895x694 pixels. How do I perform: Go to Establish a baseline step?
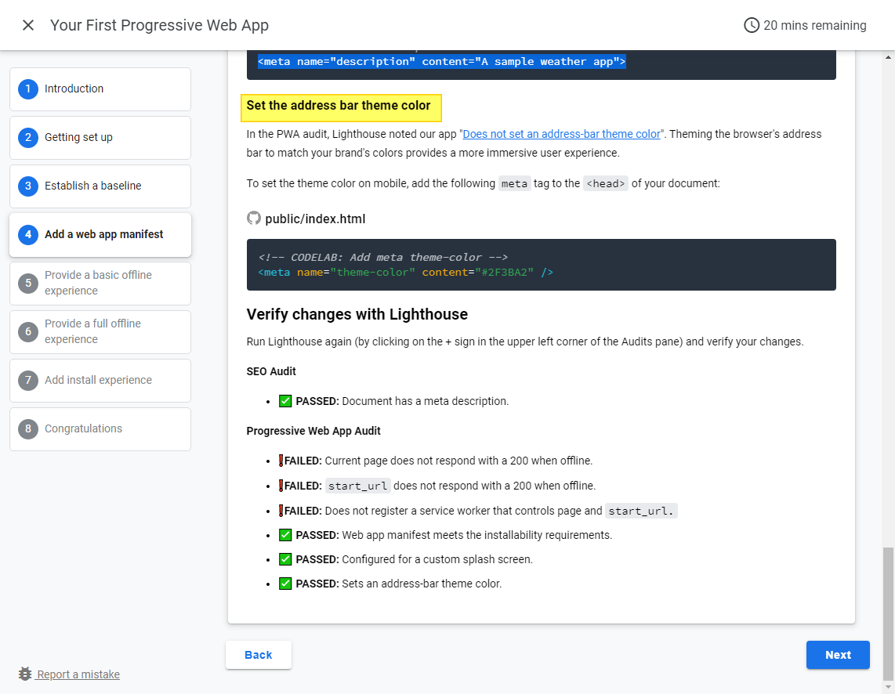point(100,186)
